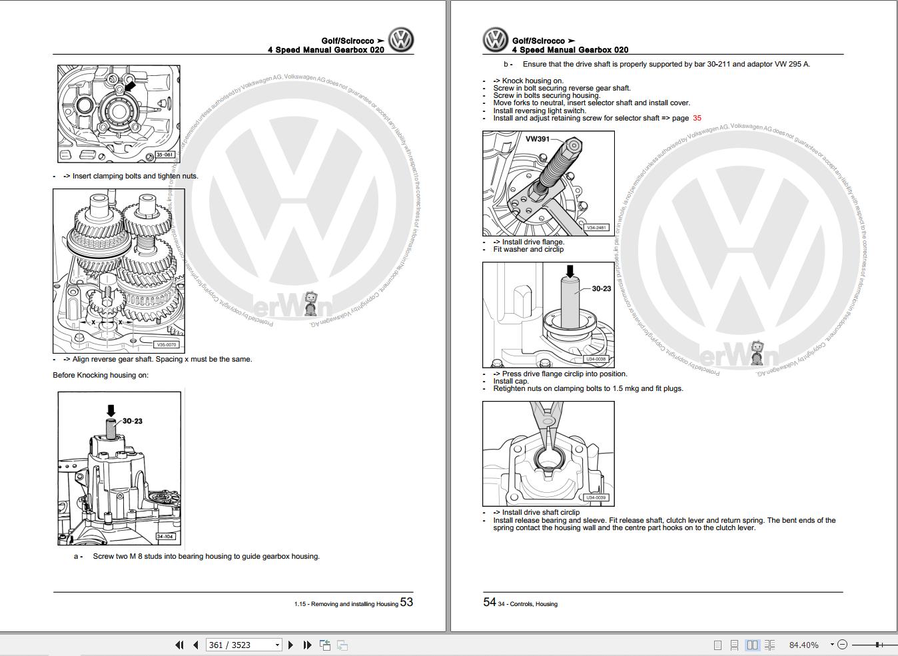This screenshot has width=898, height=656.
Task: Click 'Screw in bolts securing housing.' line
Action: tap(547, 95)
